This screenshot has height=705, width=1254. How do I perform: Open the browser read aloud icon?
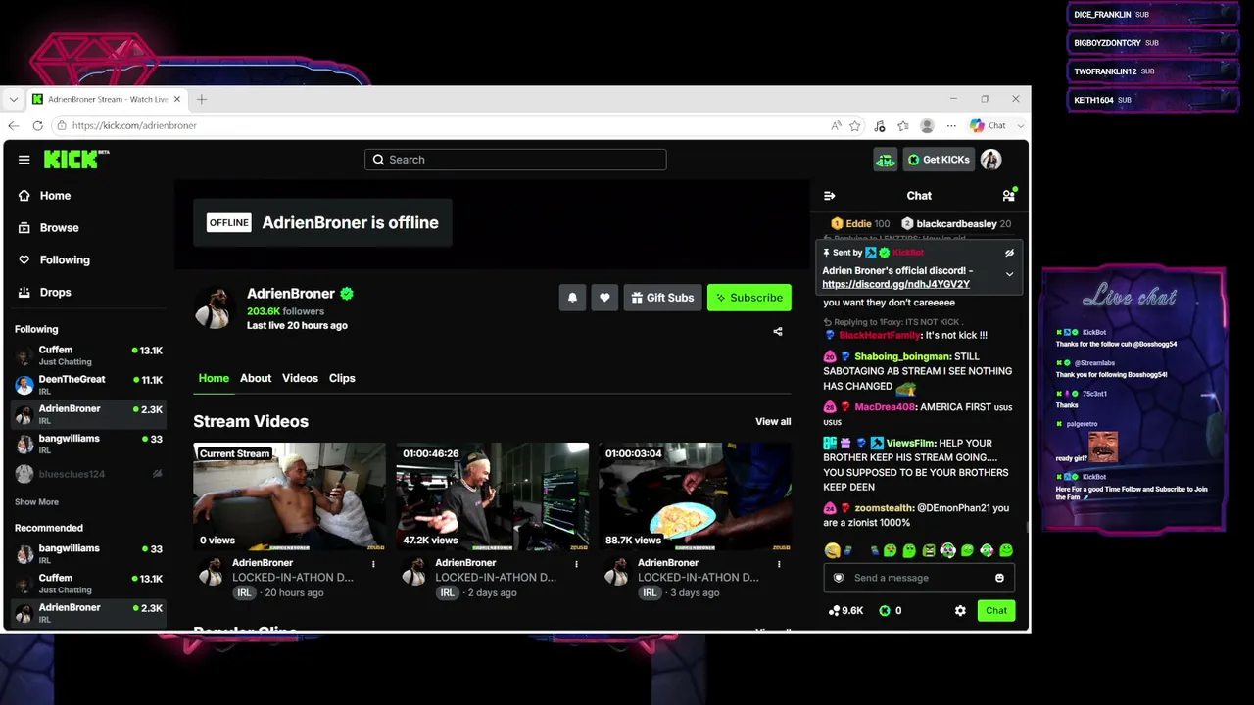(836, 125)
